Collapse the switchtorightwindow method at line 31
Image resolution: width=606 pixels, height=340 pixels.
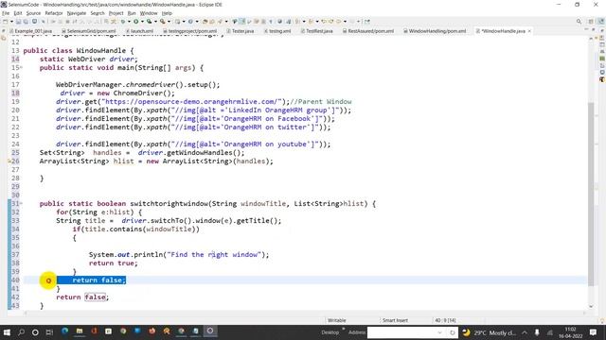coord(21,203)
